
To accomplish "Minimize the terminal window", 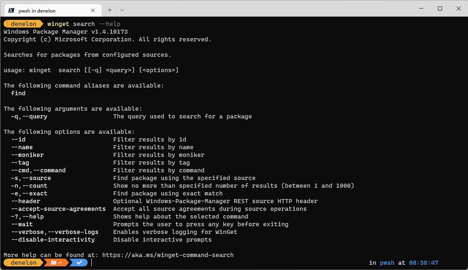I will coord(421,9).
